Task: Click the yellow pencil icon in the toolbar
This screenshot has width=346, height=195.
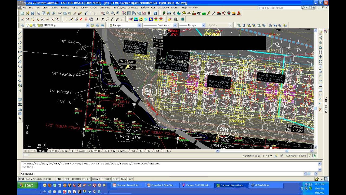Action: (x=169, y=19)
